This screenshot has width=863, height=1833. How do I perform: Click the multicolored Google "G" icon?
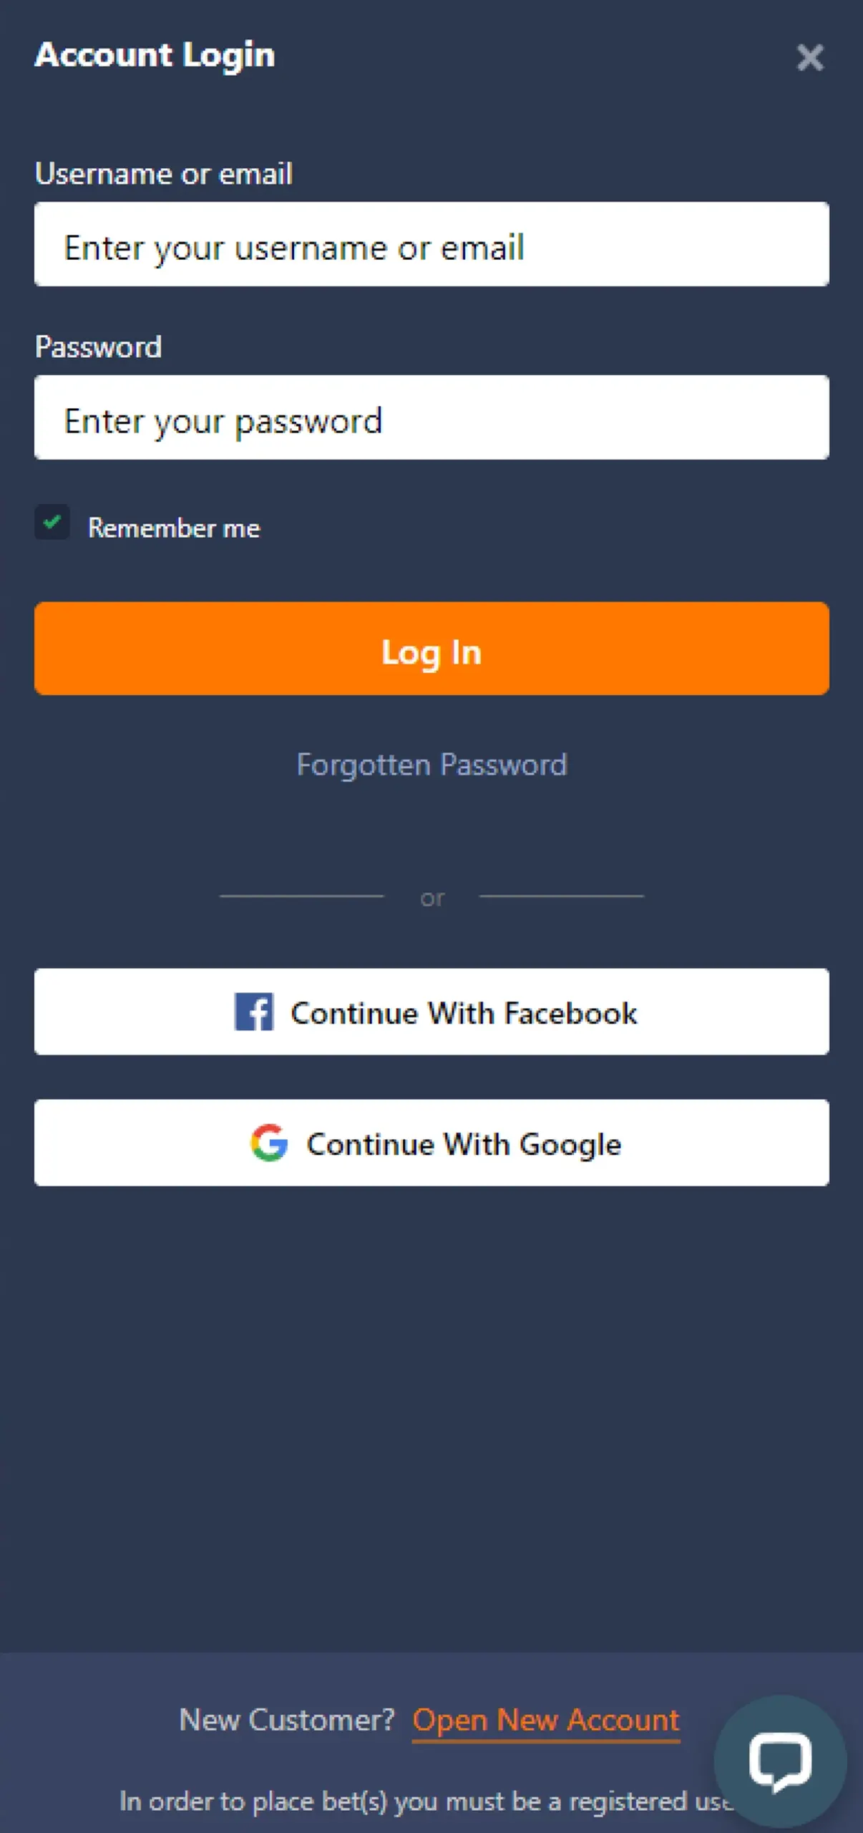pyautogui.click(x=270, y=1143)
